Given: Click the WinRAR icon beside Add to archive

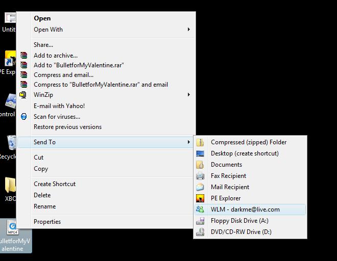Looking at the screenshot, I should tap(23, 56).
